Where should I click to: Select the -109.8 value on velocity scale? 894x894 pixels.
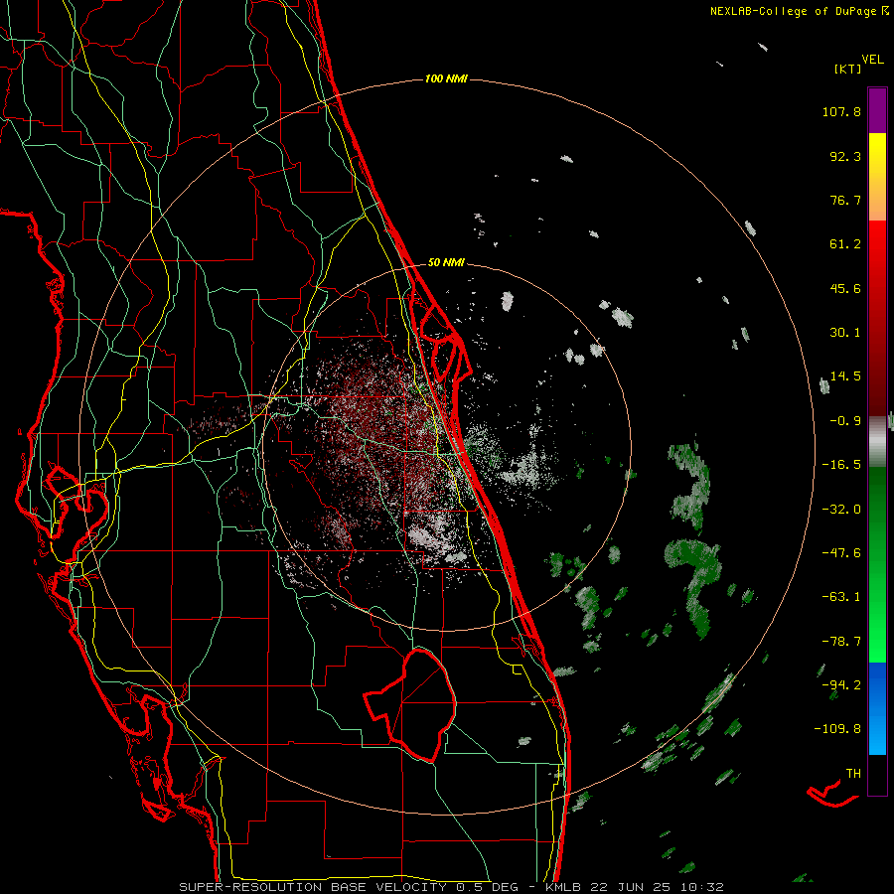coord(837,729)
